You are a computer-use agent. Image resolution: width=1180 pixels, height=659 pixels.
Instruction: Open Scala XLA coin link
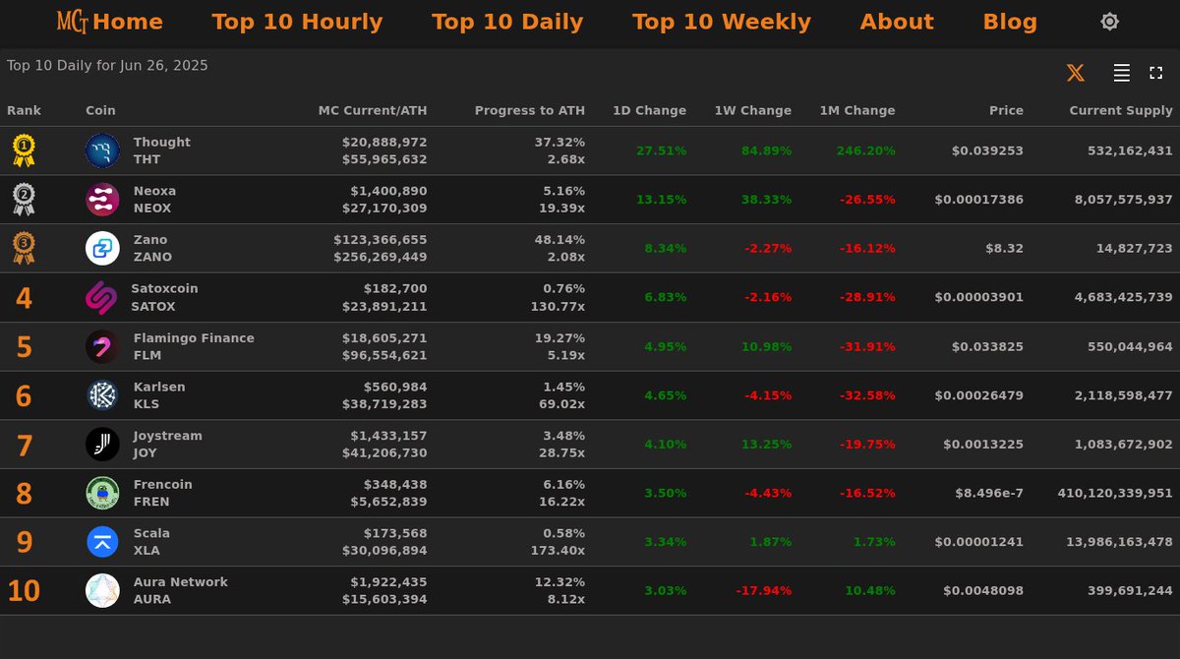tap(151, 542)
